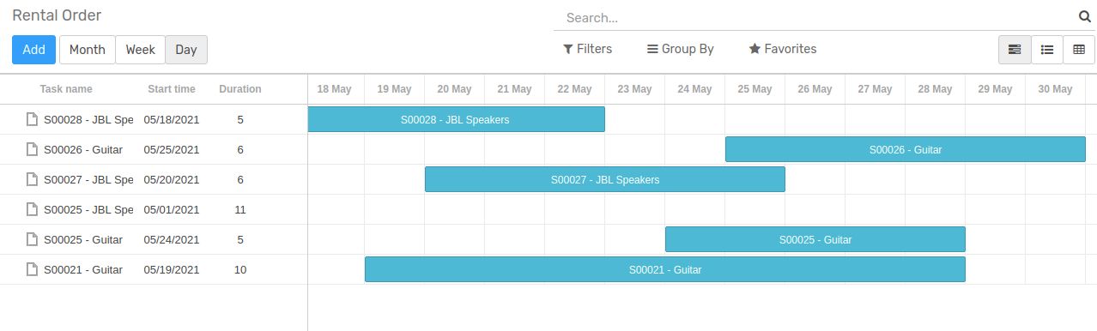Click the file icon beside S00027 task
This screenshot has height=331, width=1097.
point(32,179)
